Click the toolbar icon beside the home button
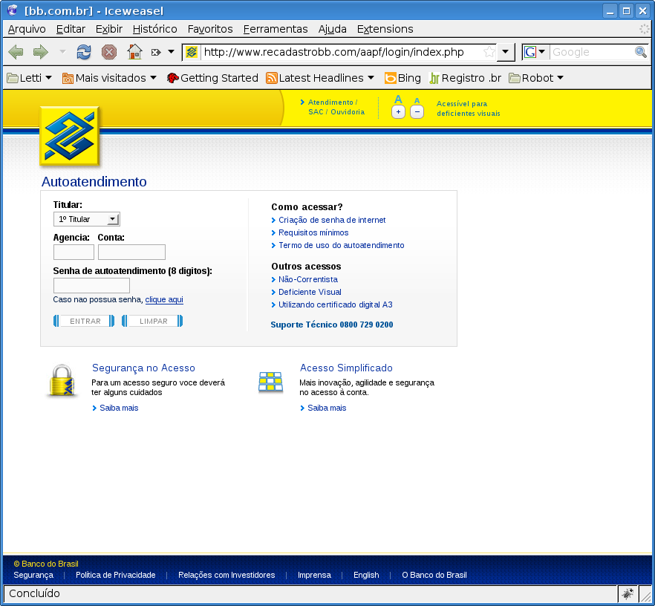 point(156,52)
